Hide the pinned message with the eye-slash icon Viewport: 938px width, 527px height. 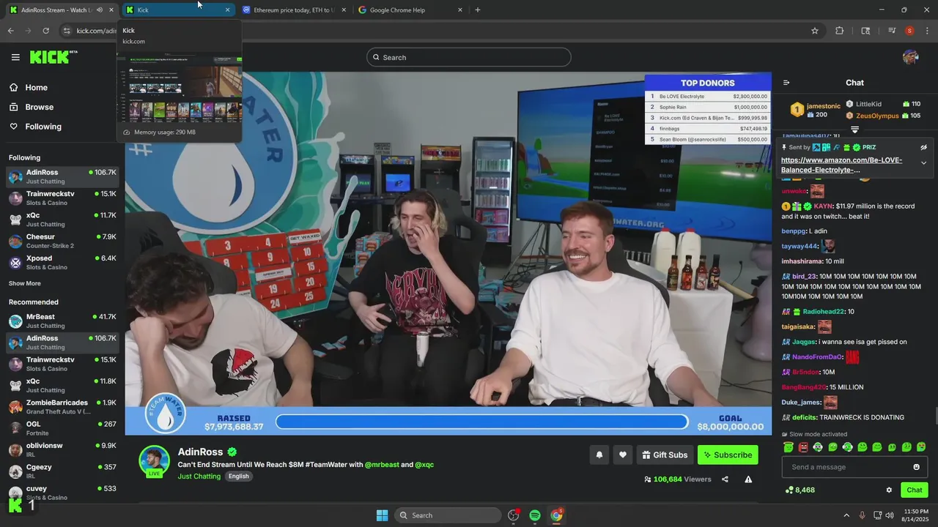923,147
